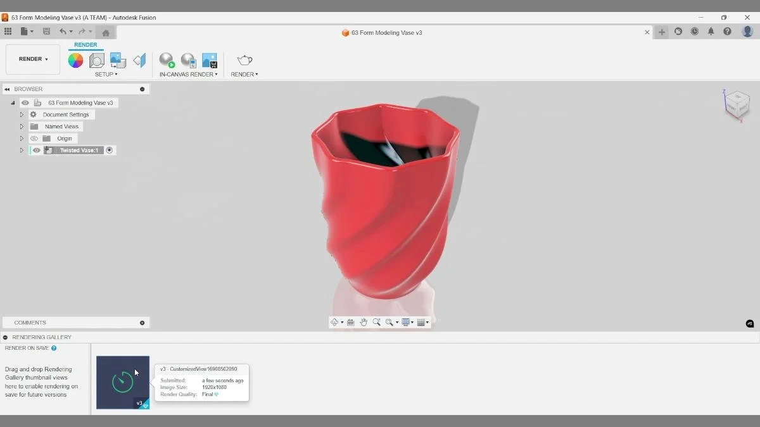
Task: Open Texture Map Controls in Setup
Action: (117, 59)
